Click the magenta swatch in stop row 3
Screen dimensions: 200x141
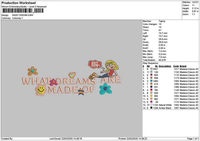click(151, 75)
